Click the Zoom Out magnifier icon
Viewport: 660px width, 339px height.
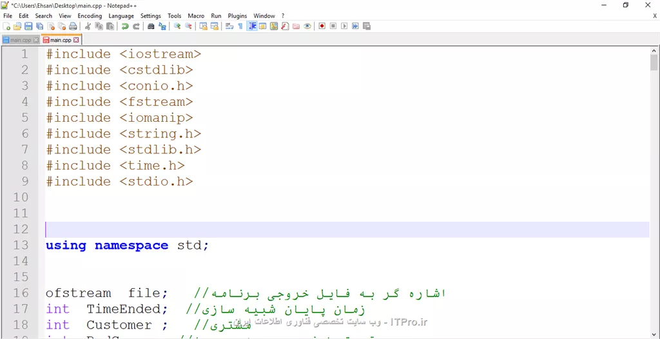[x=188, y=26]
